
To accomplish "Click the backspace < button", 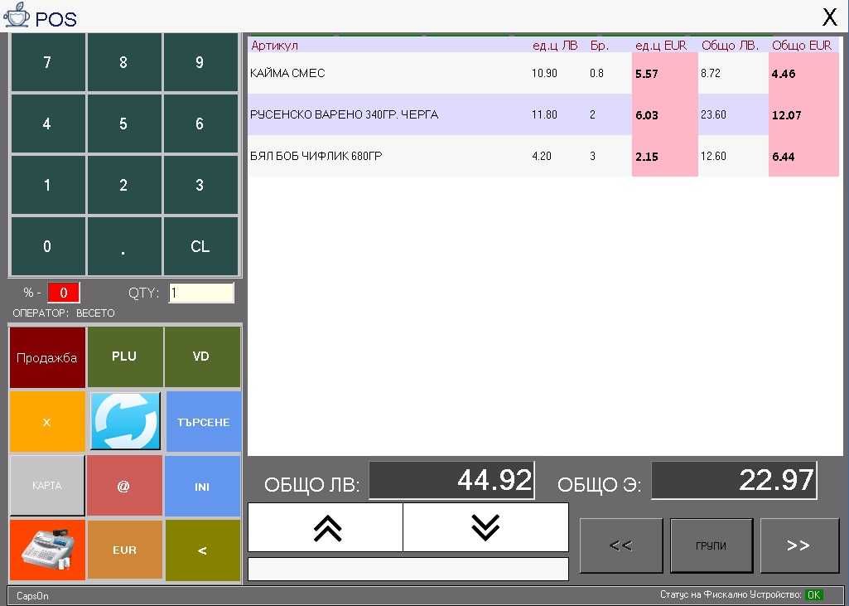I will [202, 550].
